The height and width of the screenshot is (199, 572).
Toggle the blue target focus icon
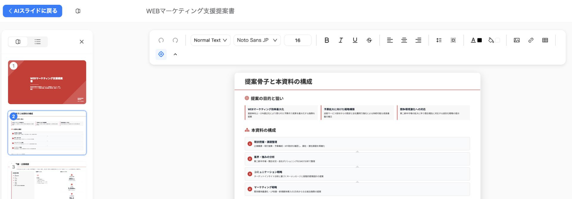coord(161,54)
